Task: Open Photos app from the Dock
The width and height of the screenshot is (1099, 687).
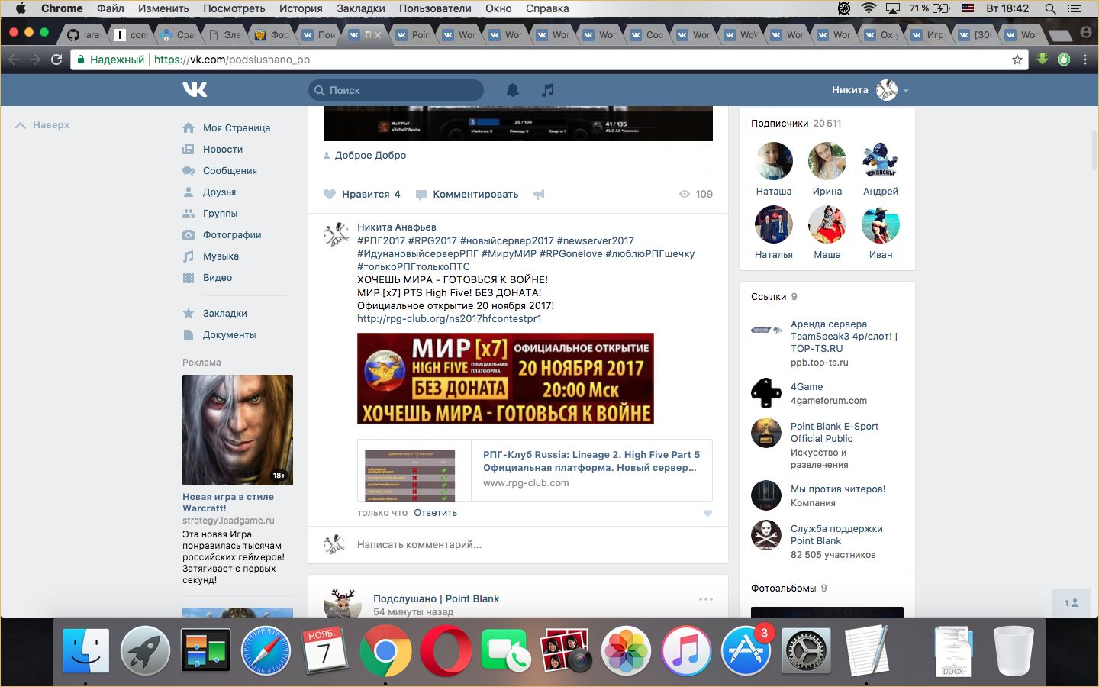Action: point(626,650)
